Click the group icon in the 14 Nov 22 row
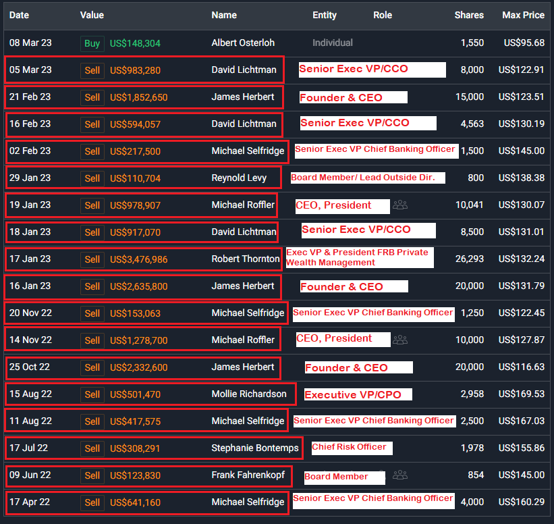Screen dimensions: 554x524 [x=400, y=340]
